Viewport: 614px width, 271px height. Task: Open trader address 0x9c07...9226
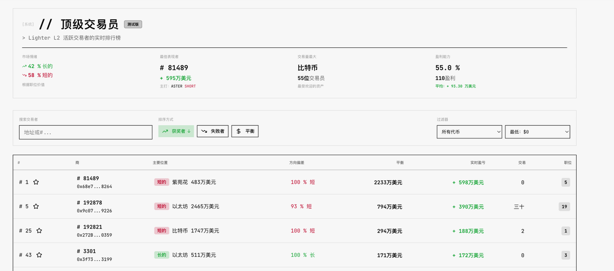(94, 211)
